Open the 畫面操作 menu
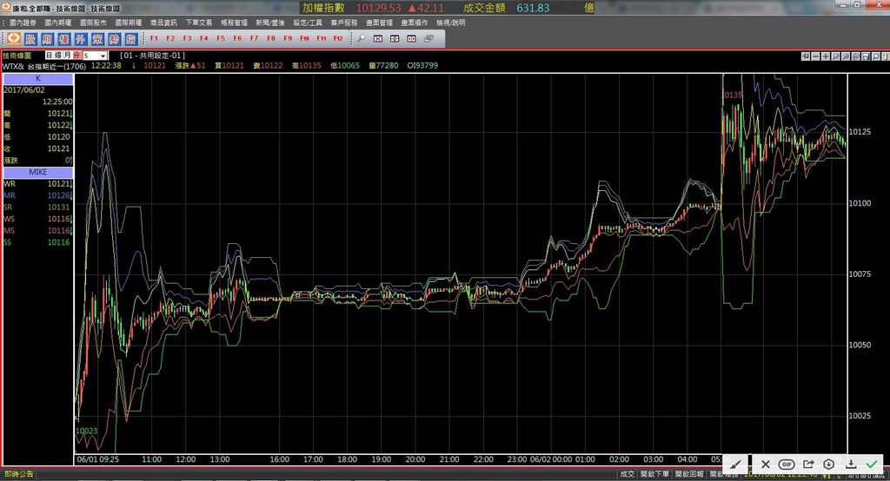Image resolution: width=890 pixels, height=481 pixels. point(415,23)
